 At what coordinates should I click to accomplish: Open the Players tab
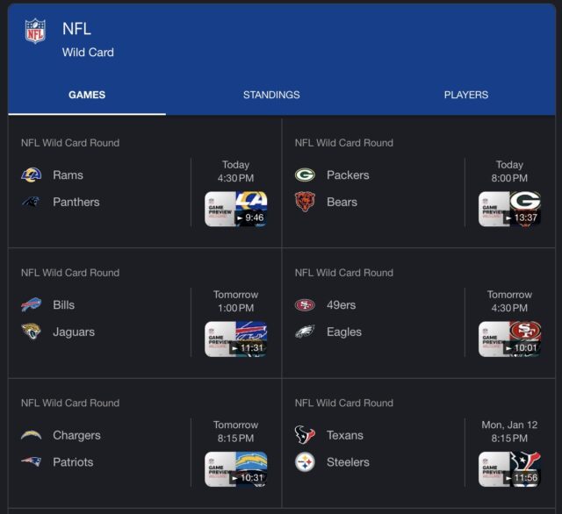pyautogui.click(x=466, y=95)
